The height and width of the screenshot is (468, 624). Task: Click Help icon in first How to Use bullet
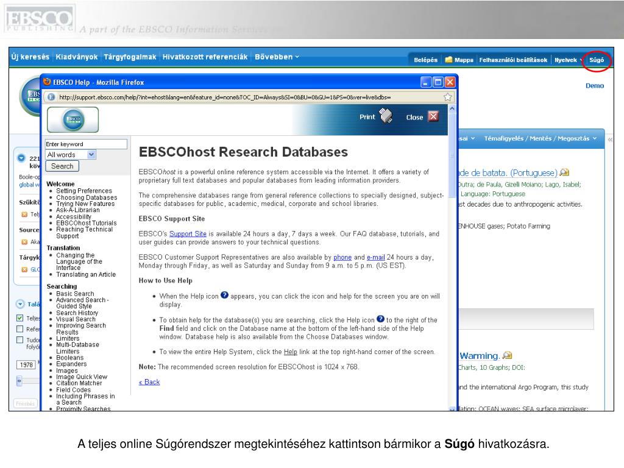[x=224, y=295]
